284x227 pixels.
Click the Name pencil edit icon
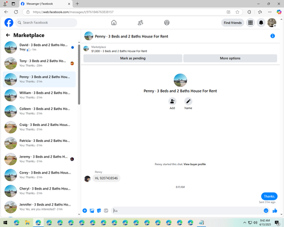[x=188, y=102]
